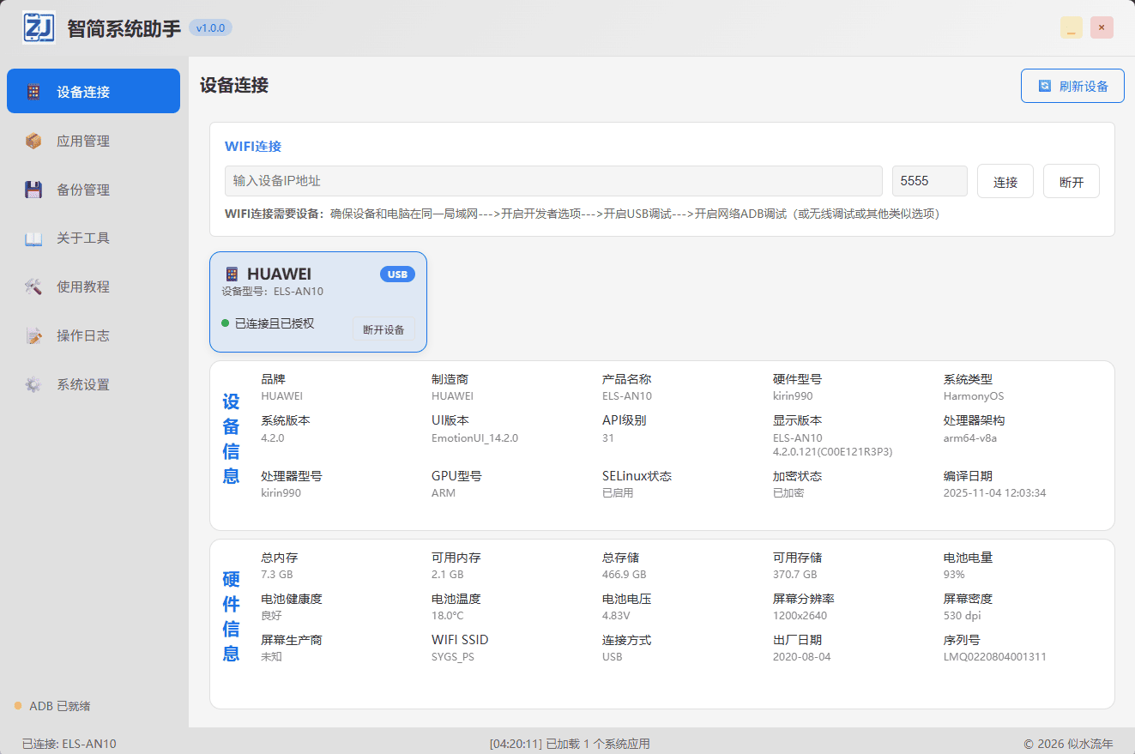Click the 断开 WIFI button
This screenshot has width=1135, height=754.
(x=1072, y=182)
